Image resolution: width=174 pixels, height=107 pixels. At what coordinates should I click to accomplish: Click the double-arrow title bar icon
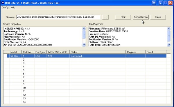(154, 3)
